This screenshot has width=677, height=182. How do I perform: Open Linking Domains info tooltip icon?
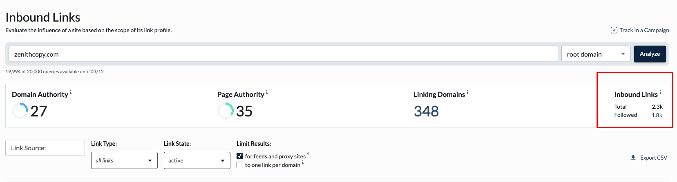tap(467, 92)
